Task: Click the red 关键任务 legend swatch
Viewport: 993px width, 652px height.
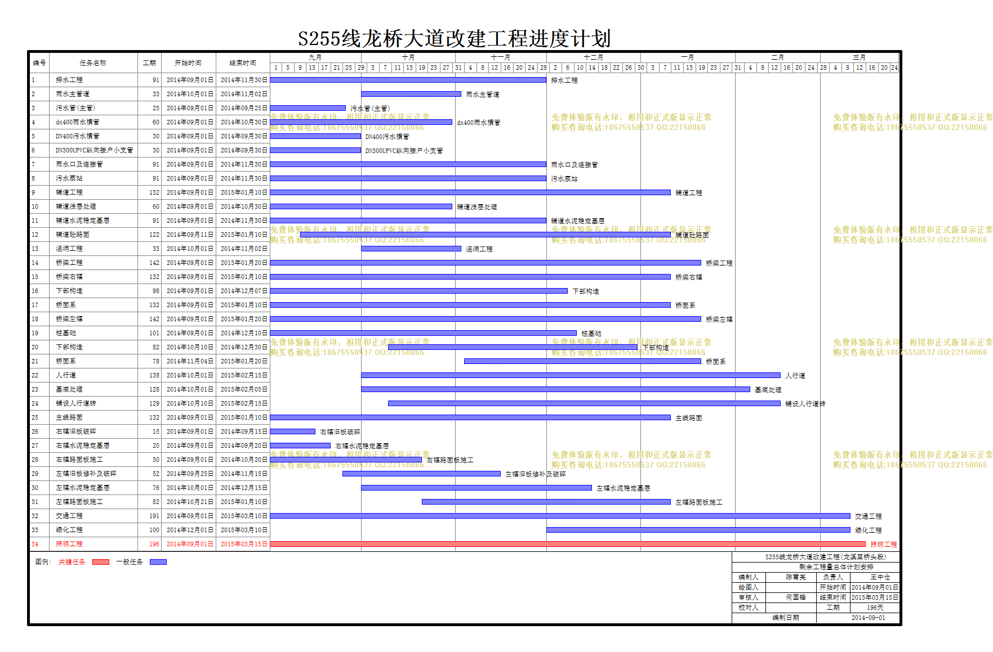Action: (101, 562)
